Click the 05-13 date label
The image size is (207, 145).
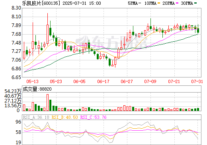[x=33, y=81]
